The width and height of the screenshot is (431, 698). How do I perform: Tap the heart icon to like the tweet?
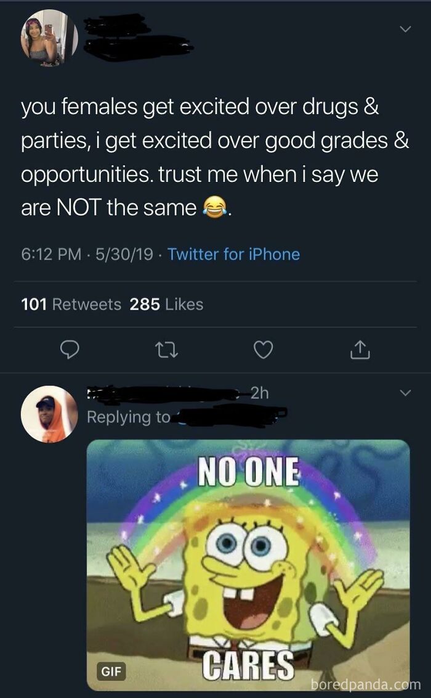click(263, 350)
